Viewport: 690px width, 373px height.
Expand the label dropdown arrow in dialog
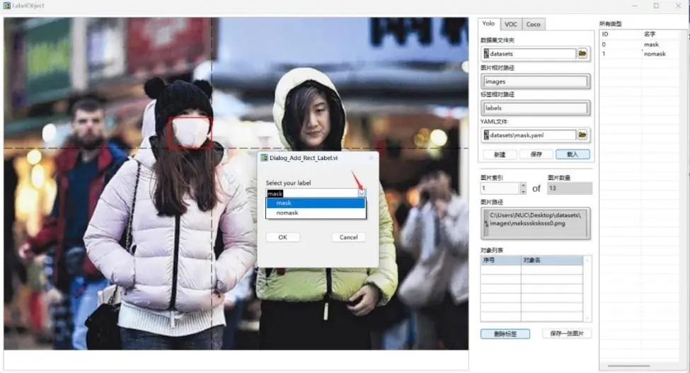pyautogui.click(x=361, y=193)
